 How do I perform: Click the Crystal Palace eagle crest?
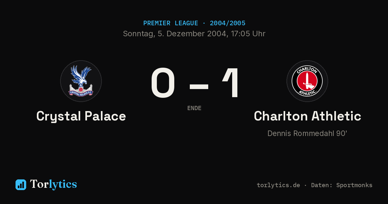point(81,81)
